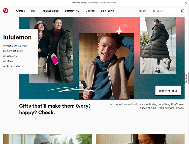Click the Shop Gift Ideas button

click(168, 91)
